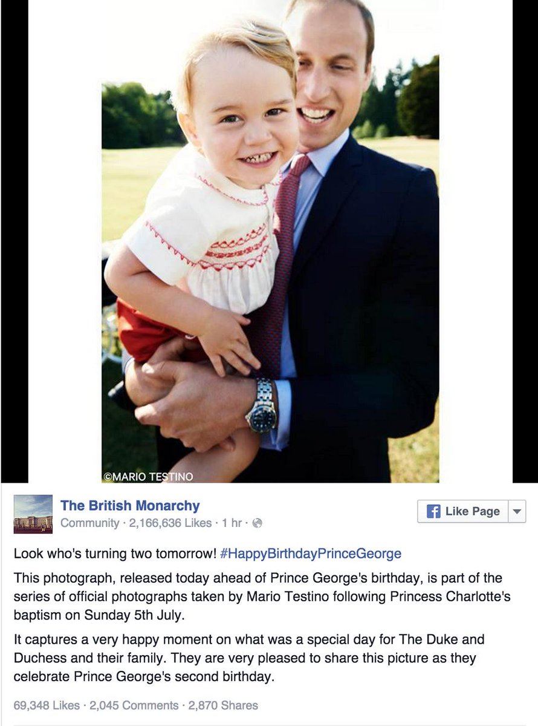Click the Like Page button label

click(473, 511)
